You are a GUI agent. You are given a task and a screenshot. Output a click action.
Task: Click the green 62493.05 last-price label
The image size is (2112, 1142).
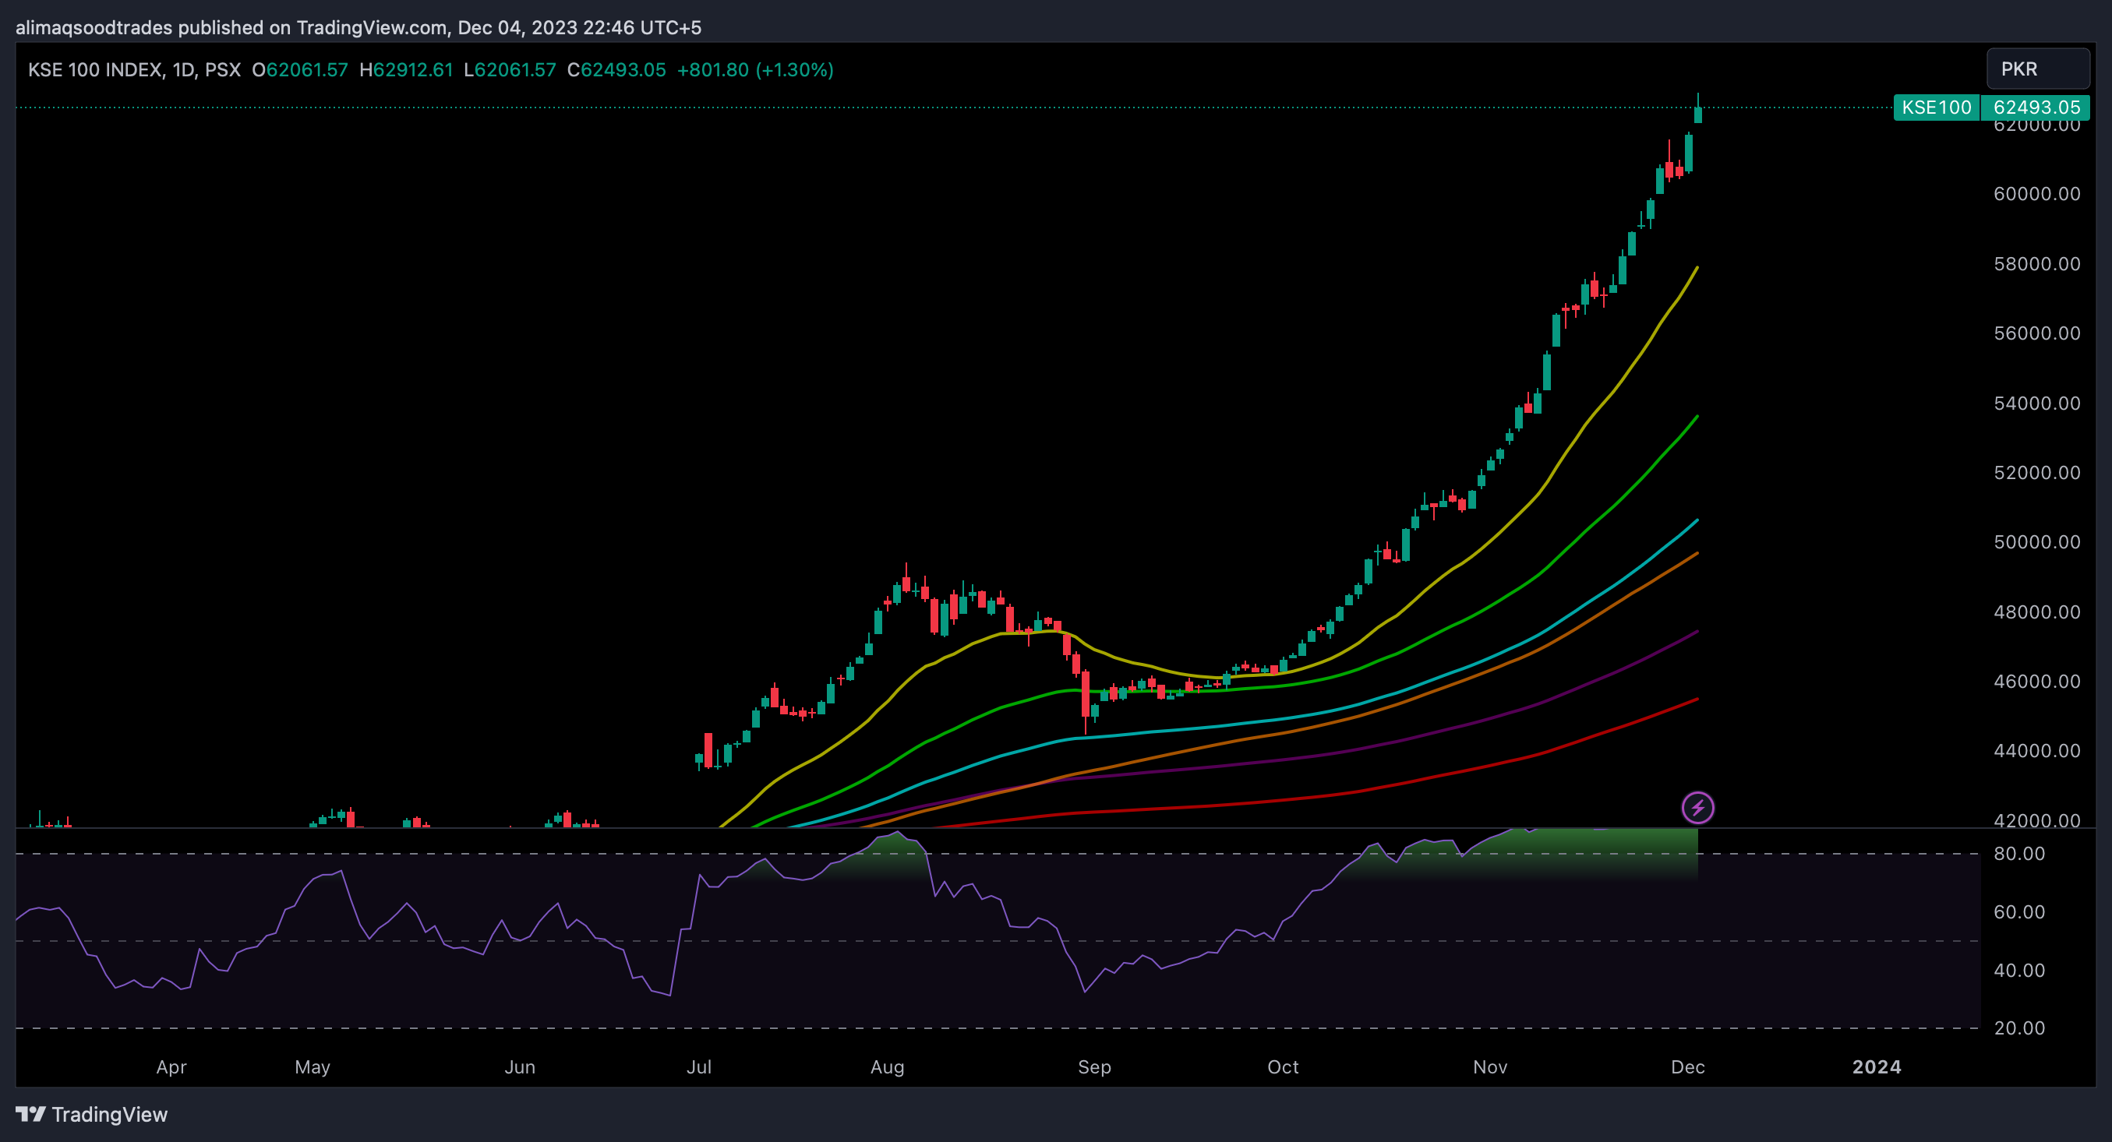[x=2036, y=108]
